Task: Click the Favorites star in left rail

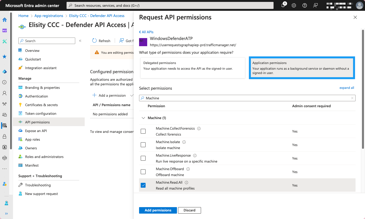Action: click(5, 57)
